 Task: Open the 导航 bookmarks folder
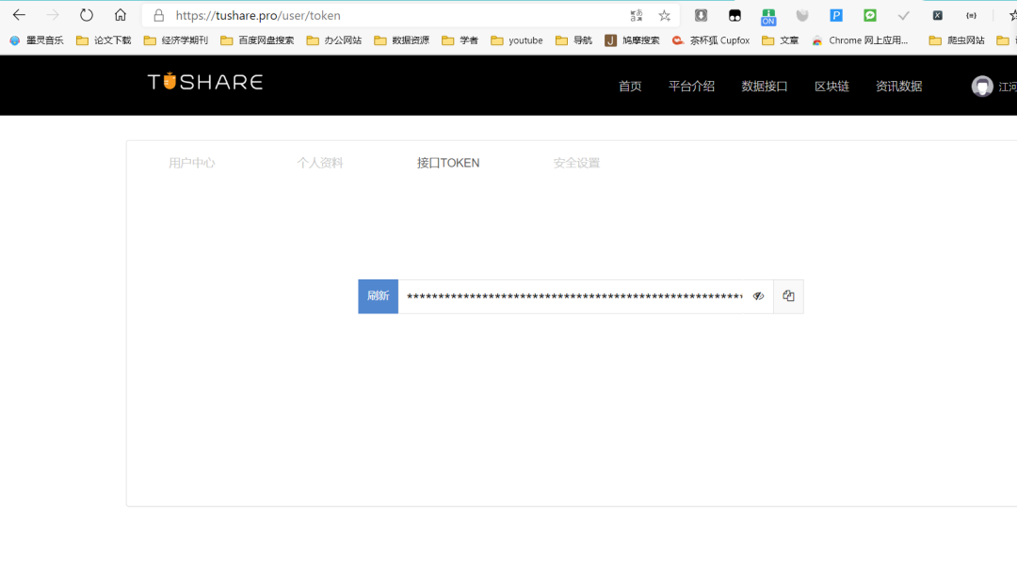(574, 40)
